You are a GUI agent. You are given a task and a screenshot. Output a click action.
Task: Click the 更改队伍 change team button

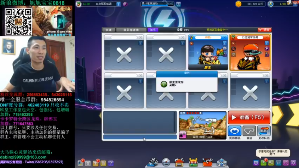264,131
